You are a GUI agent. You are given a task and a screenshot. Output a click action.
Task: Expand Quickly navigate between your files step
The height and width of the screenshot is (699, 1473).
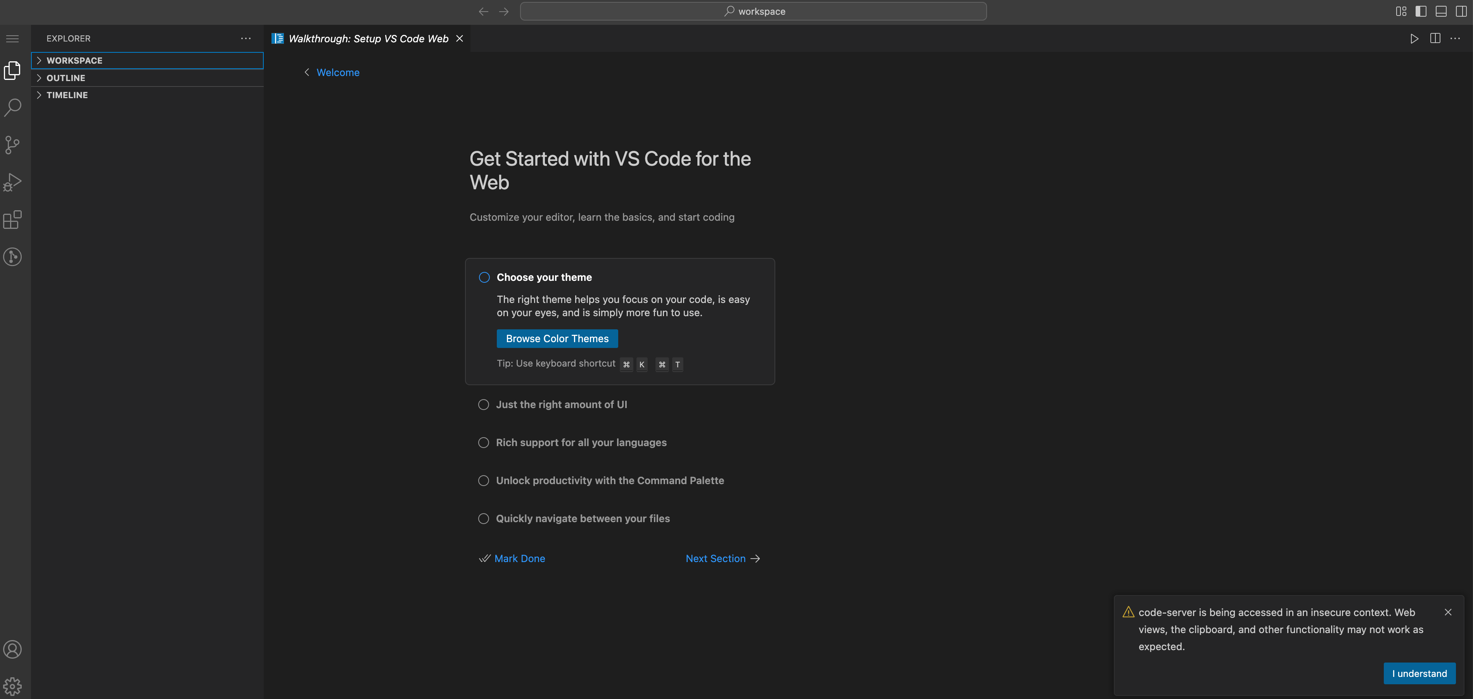point(583,519)
